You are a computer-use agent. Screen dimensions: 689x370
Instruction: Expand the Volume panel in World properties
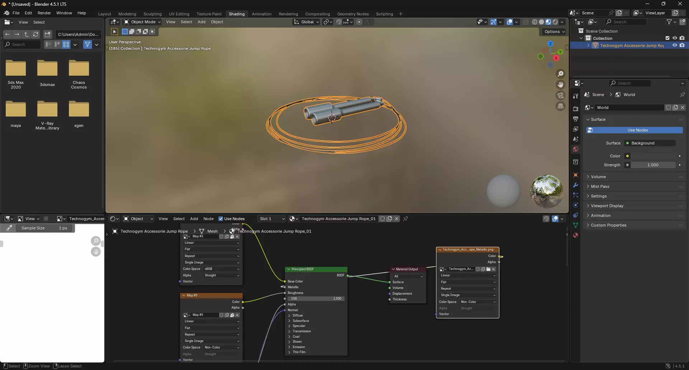coord(635,177)
